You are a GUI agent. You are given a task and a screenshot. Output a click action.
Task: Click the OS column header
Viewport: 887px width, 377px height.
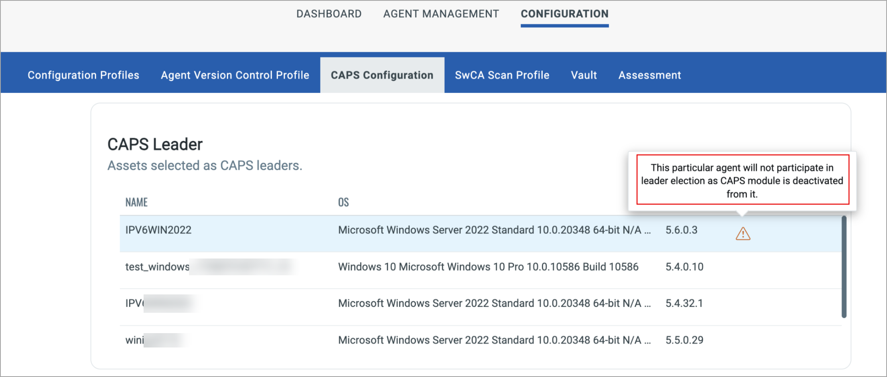click(343, 202)
